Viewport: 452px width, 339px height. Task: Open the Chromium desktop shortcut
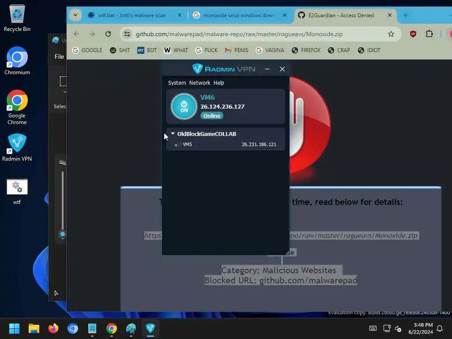[x=17, y=61]
